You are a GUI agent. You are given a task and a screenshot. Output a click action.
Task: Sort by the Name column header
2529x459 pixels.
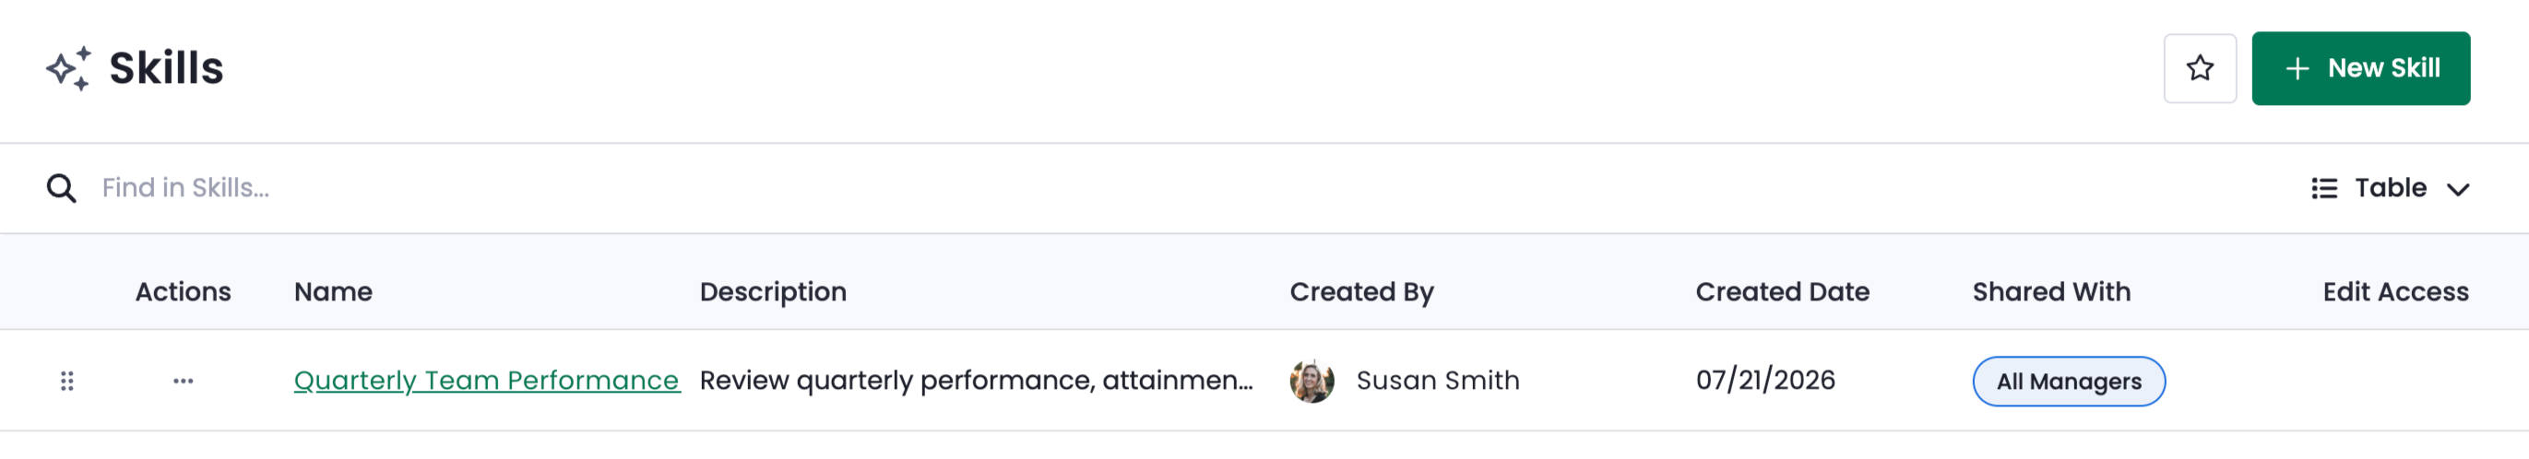point(333,291)
